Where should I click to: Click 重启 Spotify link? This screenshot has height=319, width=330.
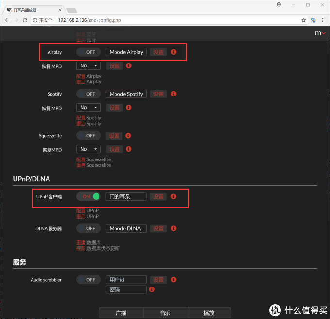[89, 123]
